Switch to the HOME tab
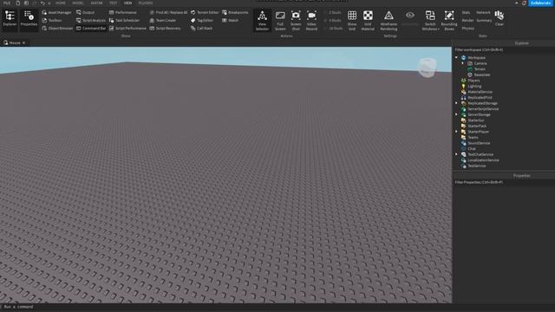 [x=61, y=3]
